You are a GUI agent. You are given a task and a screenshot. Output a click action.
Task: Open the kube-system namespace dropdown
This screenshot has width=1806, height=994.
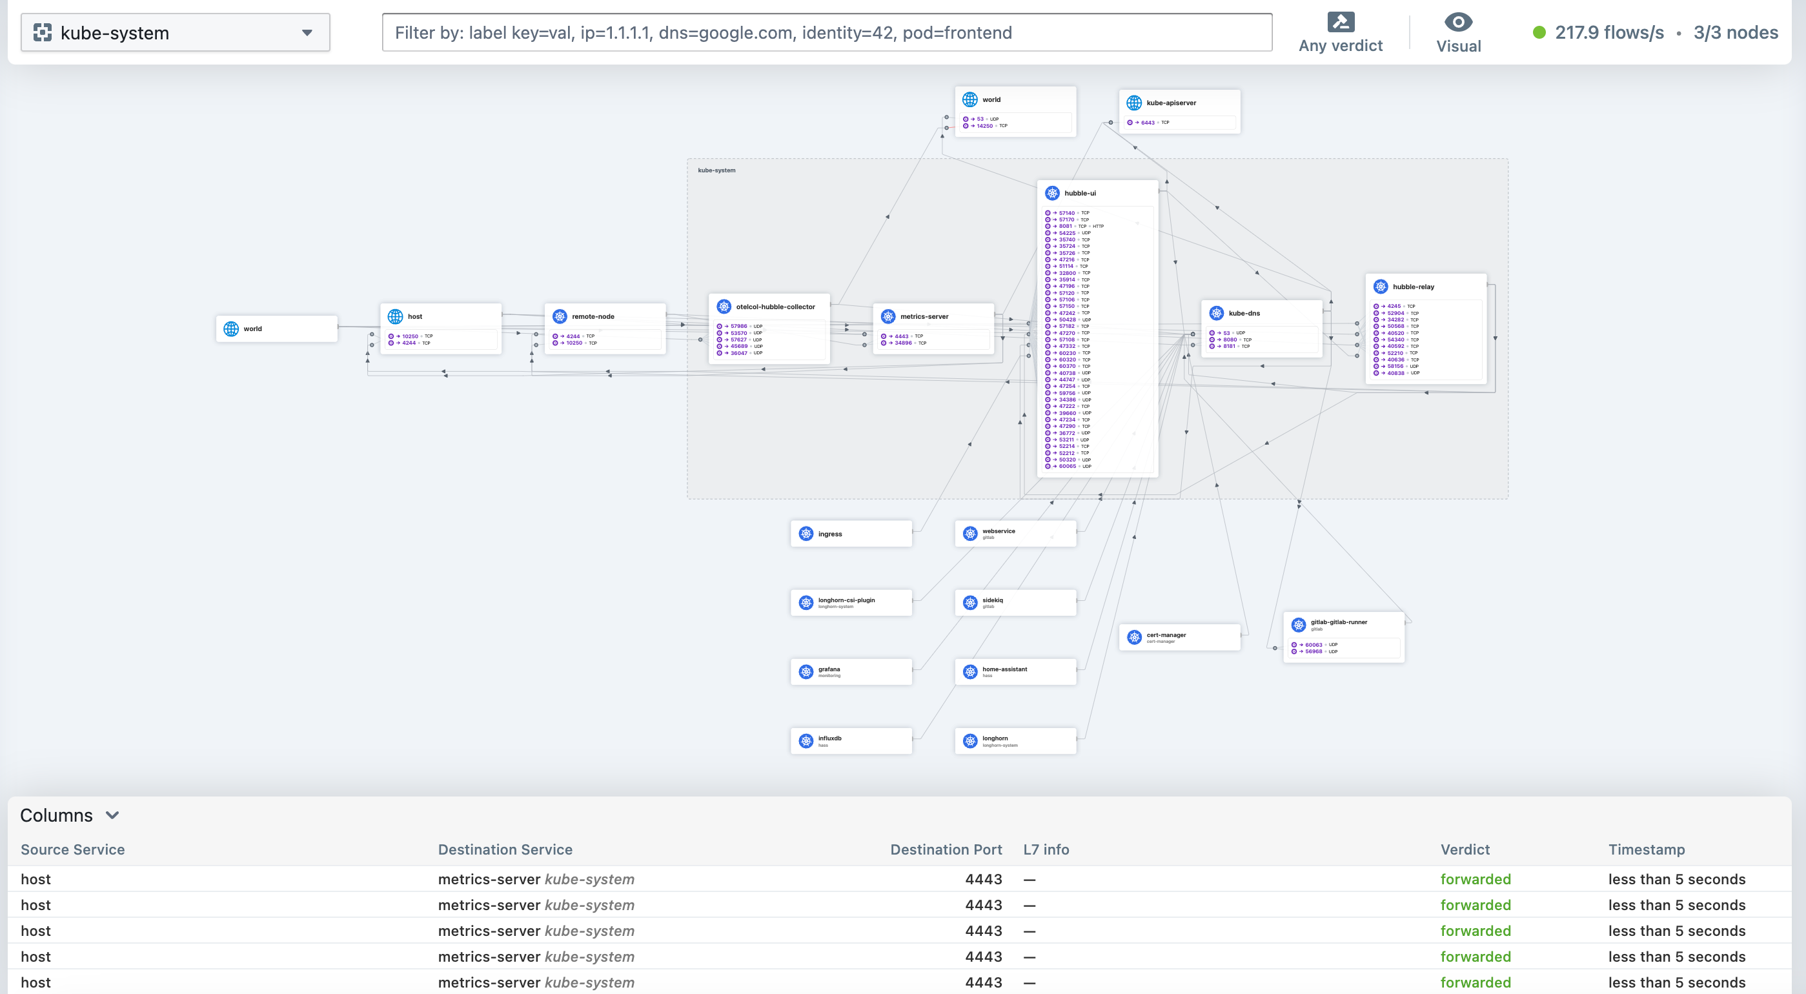(176, 32)
